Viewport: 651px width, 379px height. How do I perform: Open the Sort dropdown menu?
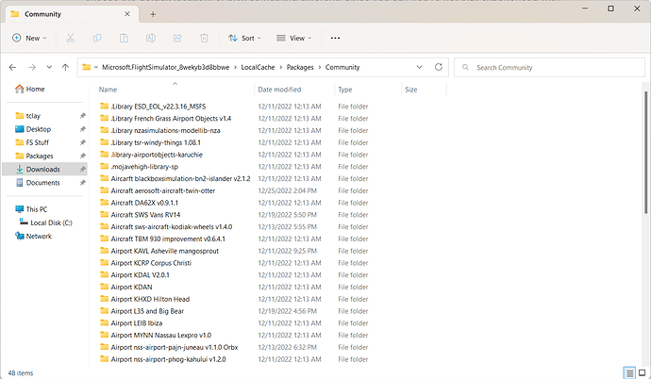point(244,38)
